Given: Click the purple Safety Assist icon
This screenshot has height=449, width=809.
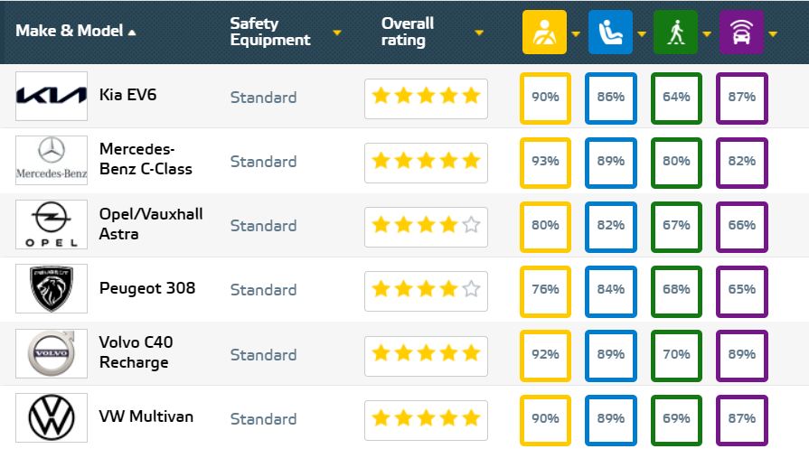Looking at the screenshot, I should [x=741, y=33].
